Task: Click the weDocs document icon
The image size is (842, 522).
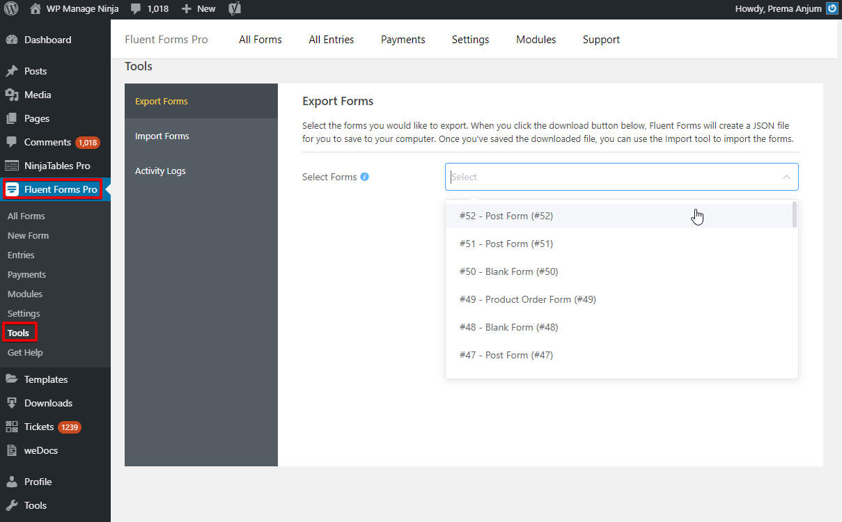Action: 12,450
